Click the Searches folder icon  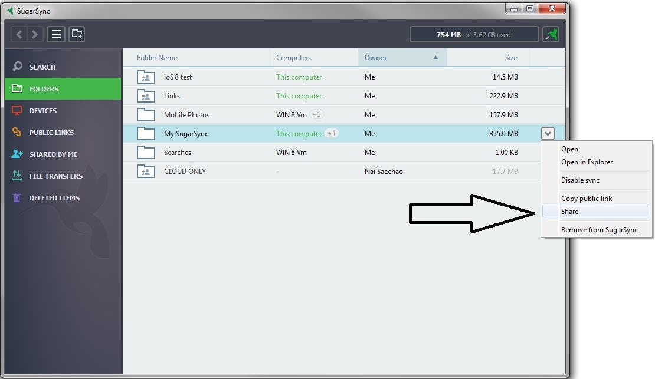tap(146, 152)
